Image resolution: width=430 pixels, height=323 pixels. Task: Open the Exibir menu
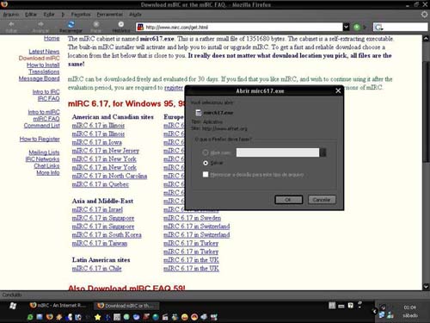click(49, 15)
